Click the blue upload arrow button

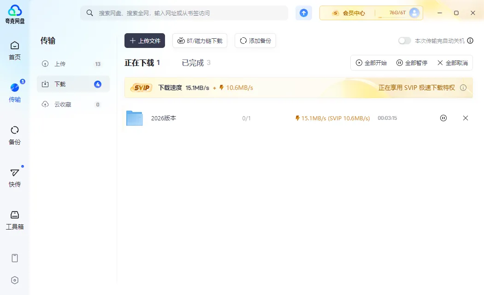[304, 13]
